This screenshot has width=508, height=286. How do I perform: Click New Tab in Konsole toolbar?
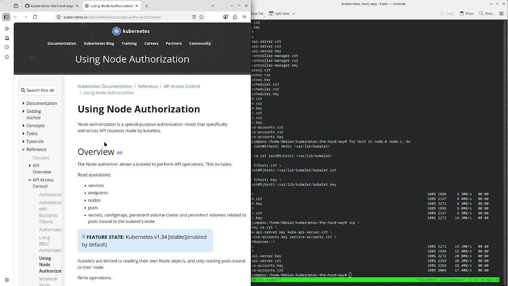pos(257,14)
